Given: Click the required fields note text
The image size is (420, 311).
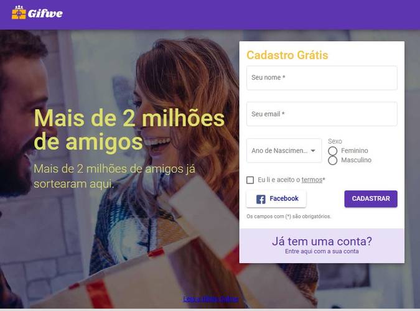Looking at the screenshot, I should [x=289, y=216].
